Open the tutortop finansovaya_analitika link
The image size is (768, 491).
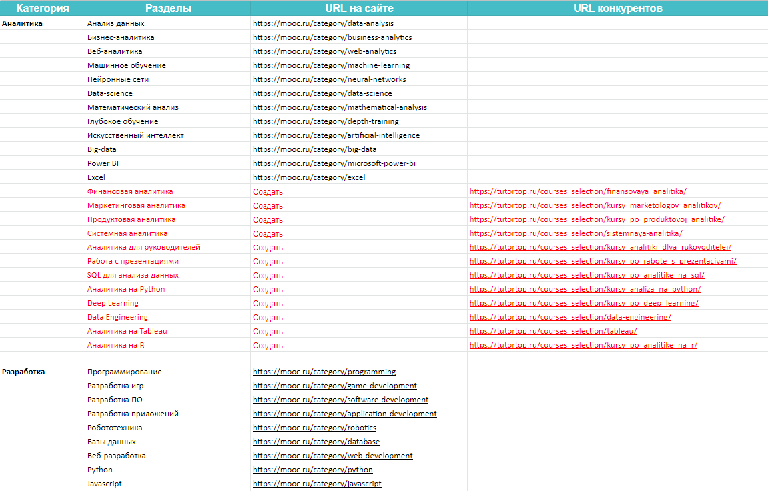point(577,191)
